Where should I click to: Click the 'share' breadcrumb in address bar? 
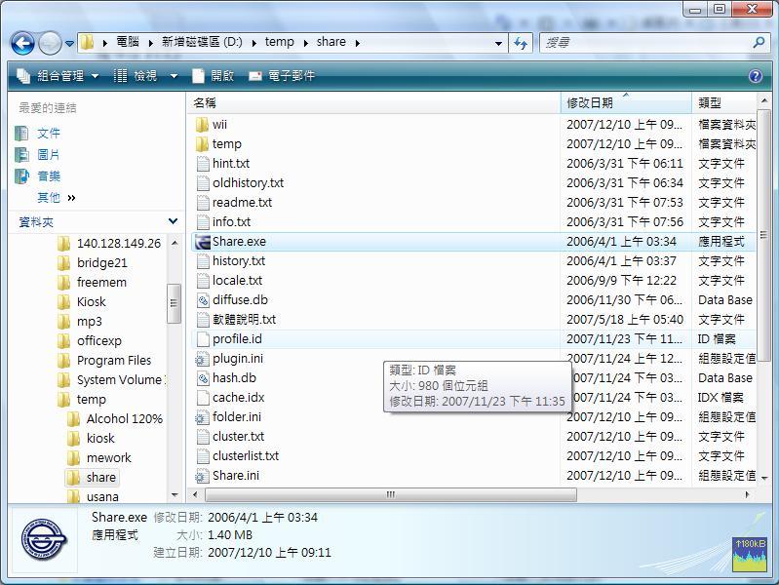(x=331, y=42)
